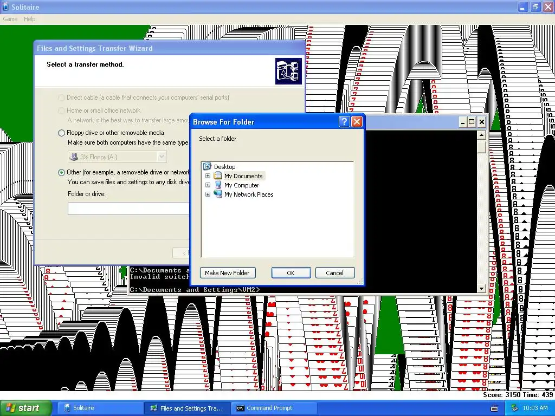Click the Browse For Folder help question-mark button
Viewport: 555px width, 416px height.
(x=344, y=122)
